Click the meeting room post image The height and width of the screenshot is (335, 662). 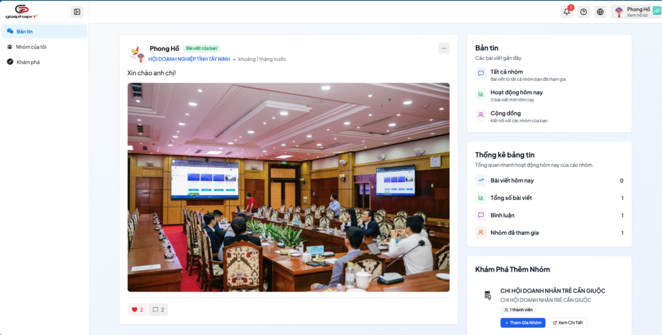click(288, 187)
